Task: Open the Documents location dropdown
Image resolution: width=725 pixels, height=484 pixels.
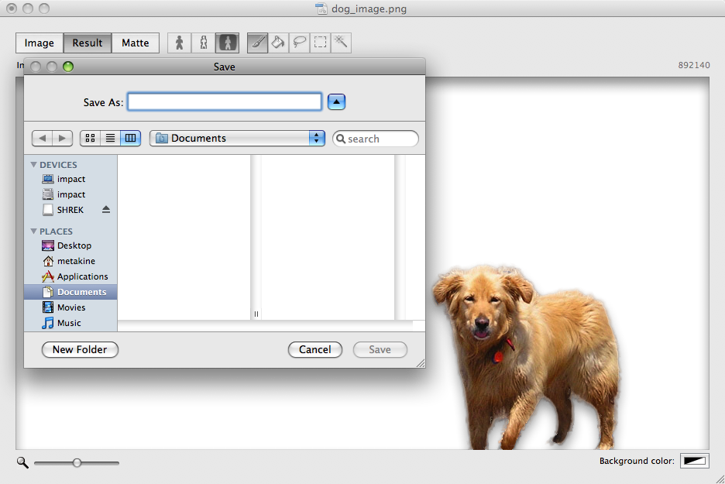Action: click(x=237, y=138)
